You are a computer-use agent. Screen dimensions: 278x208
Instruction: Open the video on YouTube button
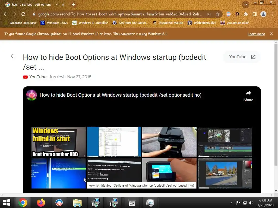click(x=242, y=57)
